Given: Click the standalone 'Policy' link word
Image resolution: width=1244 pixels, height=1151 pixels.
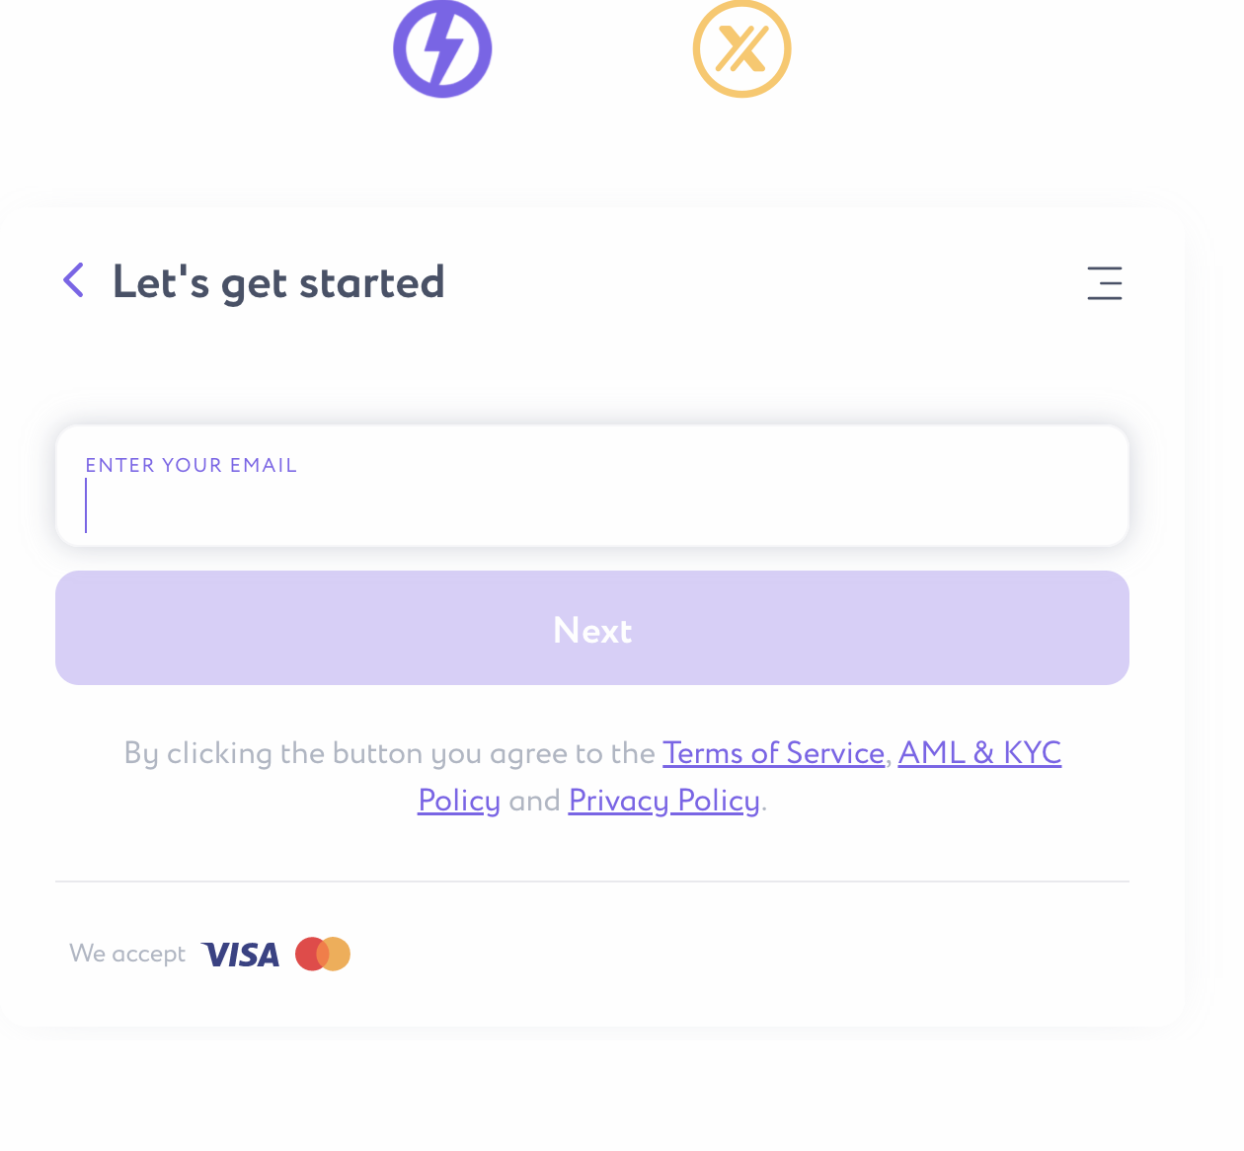Looking at the screenshot, I should pos(459,801).
